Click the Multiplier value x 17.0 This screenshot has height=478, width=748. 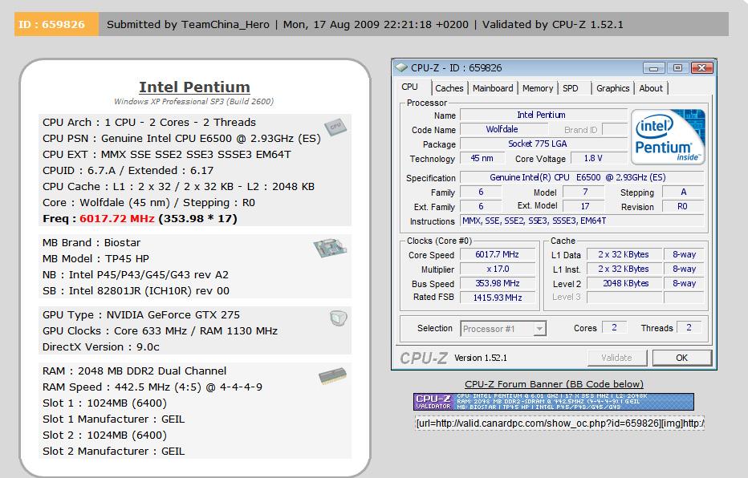(497, 269)
